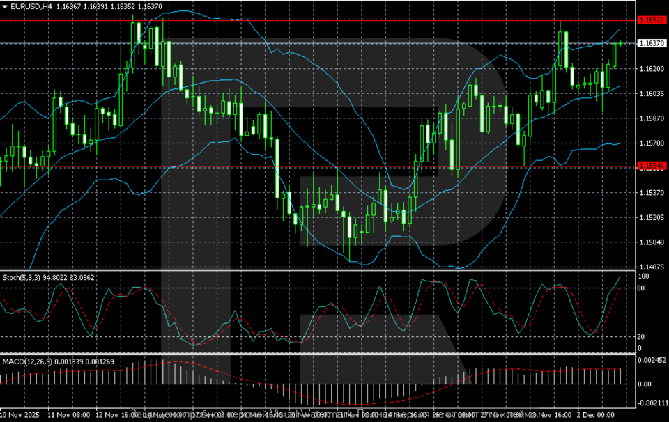Click the MACD 0.00 zero level label
The image size is (669, 422).
point(645,384)
